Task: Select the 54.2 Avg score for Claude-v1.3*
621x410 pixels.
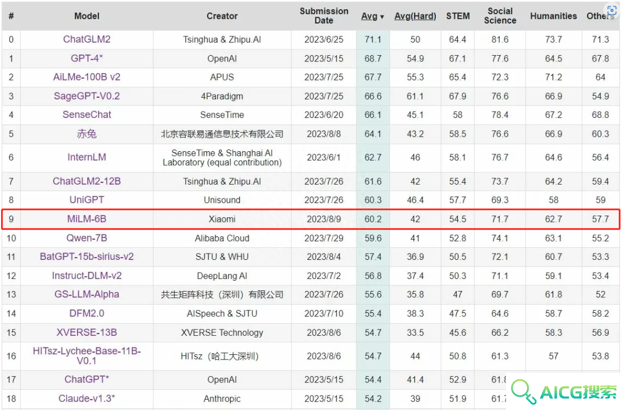Action: (x=373, y=398)
